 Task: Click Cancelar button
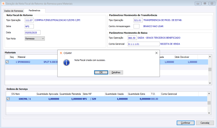[x=205, y=123]
